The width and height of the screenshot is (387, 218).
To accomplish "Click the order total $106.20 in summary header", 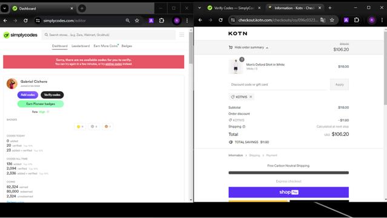I will 341,50.
